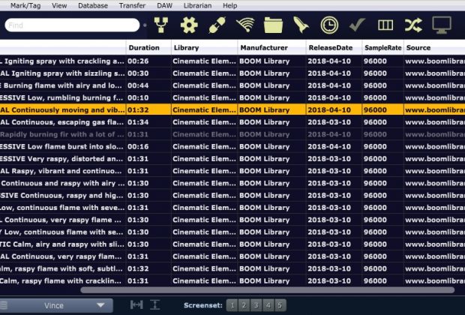Image resolution: width=465 pixels, height=315 pixels.
Task: Click the Find search field
Action: coord(71,25)
